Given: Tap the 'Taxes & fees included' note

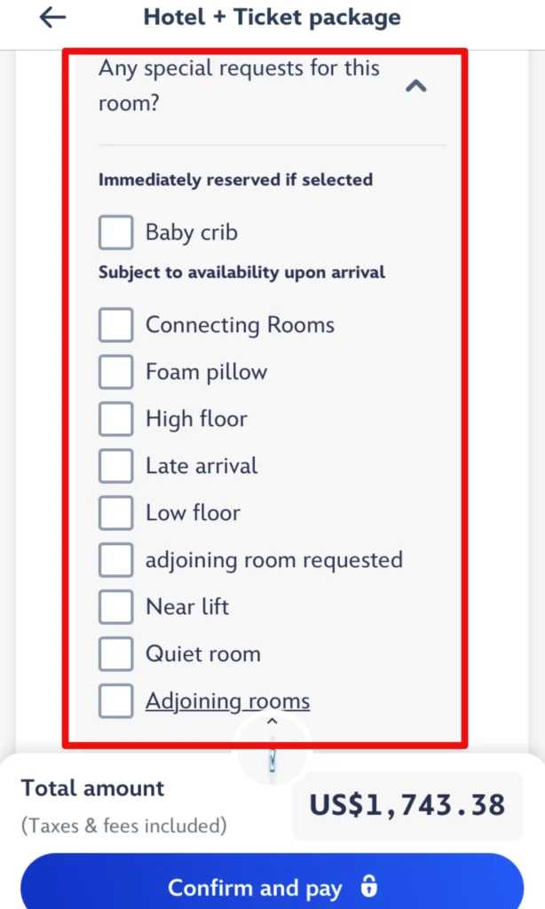Looking at the screenshot, I should click(x=124, y=826).
